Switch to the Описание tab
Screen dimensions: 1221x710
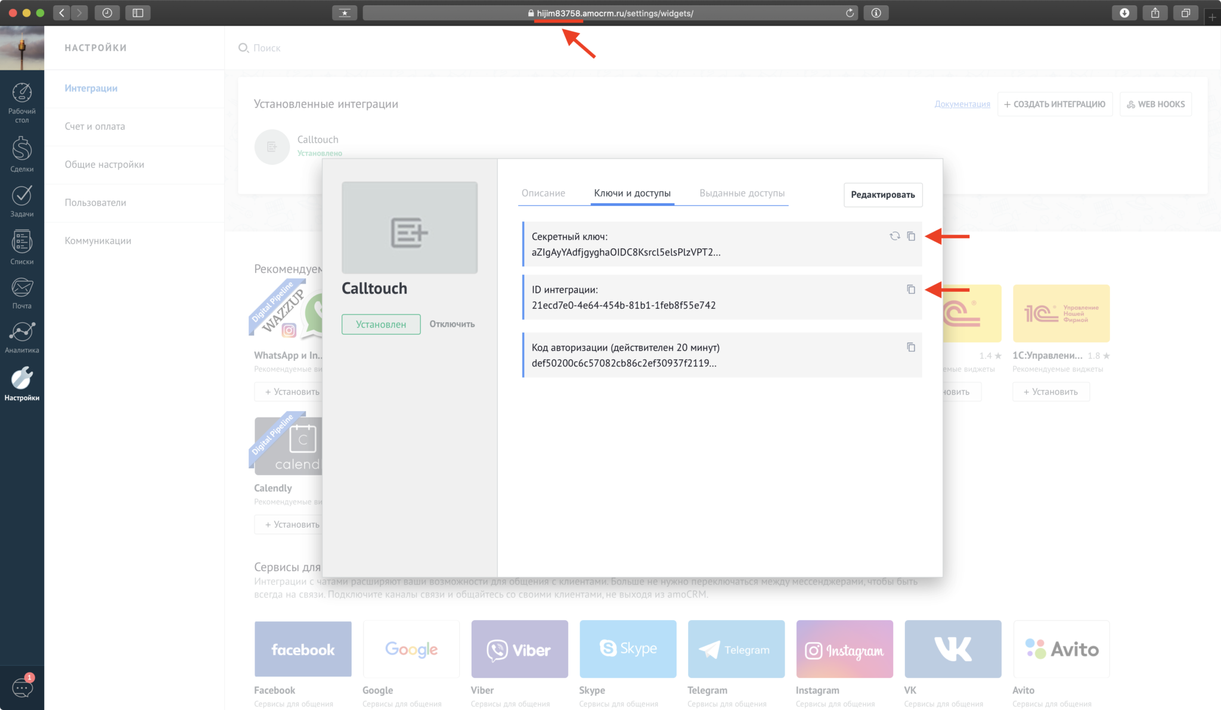tap(543, 193)
